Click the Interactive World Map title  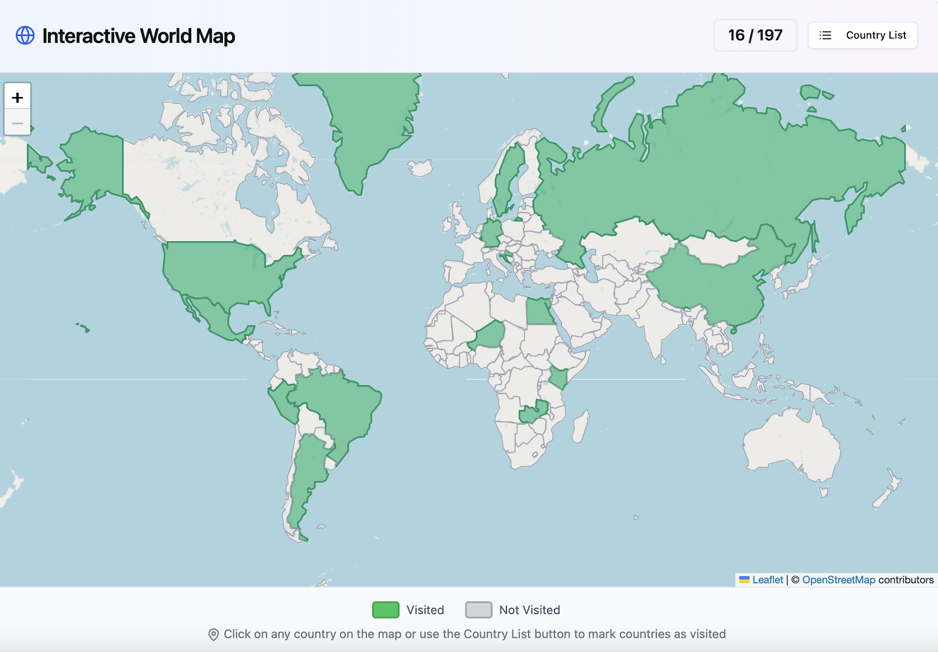[x=138, y=36]
